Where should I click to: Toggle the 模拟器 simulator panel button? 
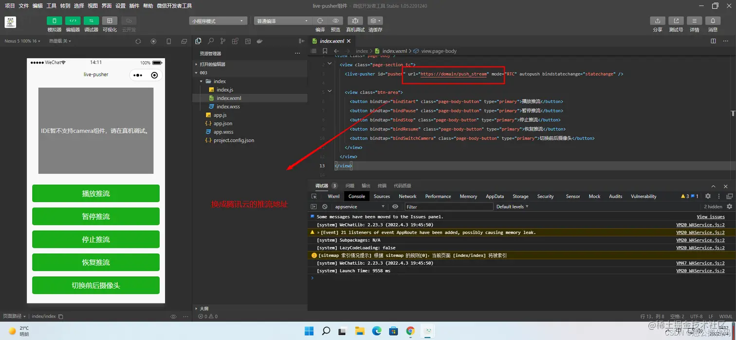[54, 21]
